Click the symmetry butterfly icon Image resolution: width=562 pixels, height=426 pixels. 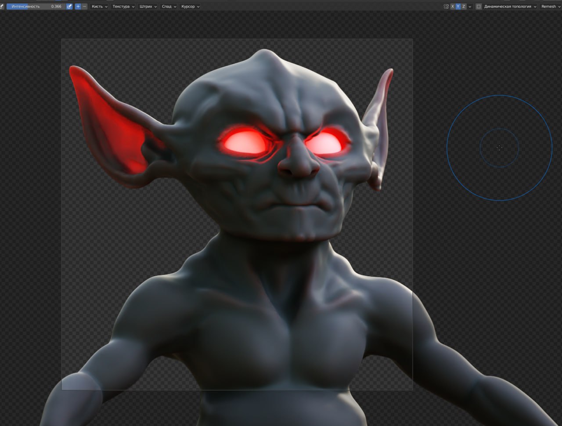(x=446, y=7)
